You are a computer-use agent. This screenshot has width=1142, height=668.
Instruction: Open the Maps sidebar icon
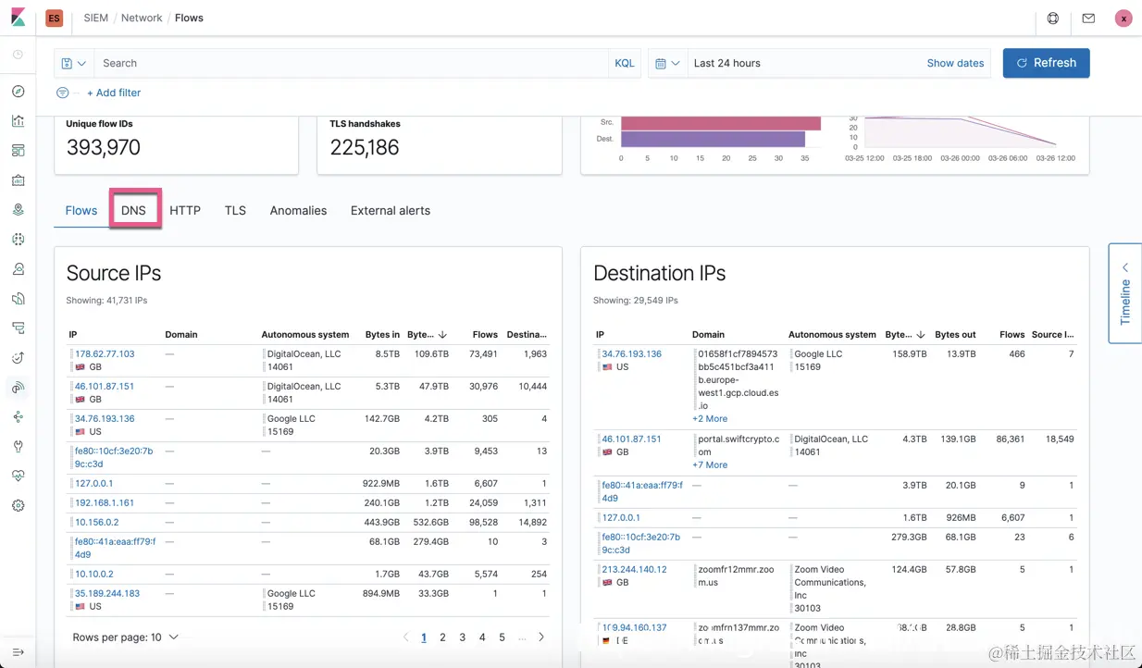(18, 210)
